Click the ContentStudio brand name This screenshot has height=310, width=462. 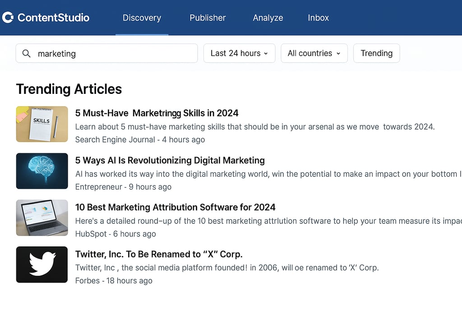[53, 18]
